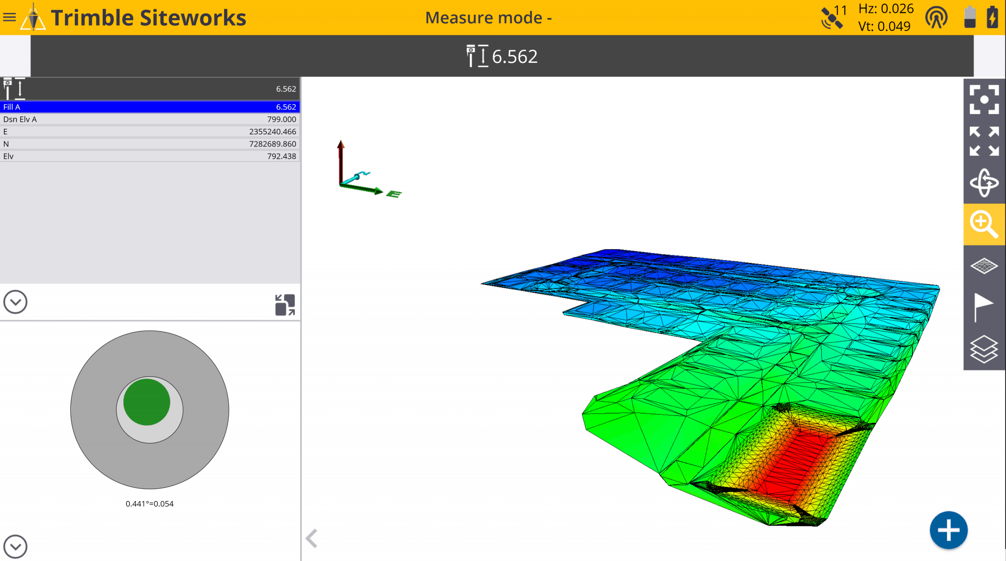Screen dimensions: 1006x561
Task: Toggle the measurement info panel expansion
Action: (285, 302)
